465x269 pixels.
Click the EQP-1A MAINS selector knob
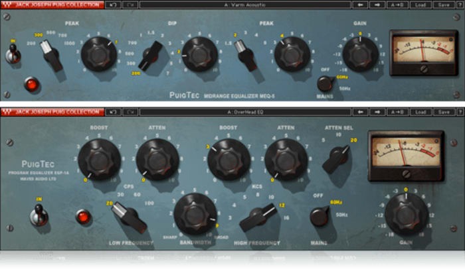coord(320,216)
